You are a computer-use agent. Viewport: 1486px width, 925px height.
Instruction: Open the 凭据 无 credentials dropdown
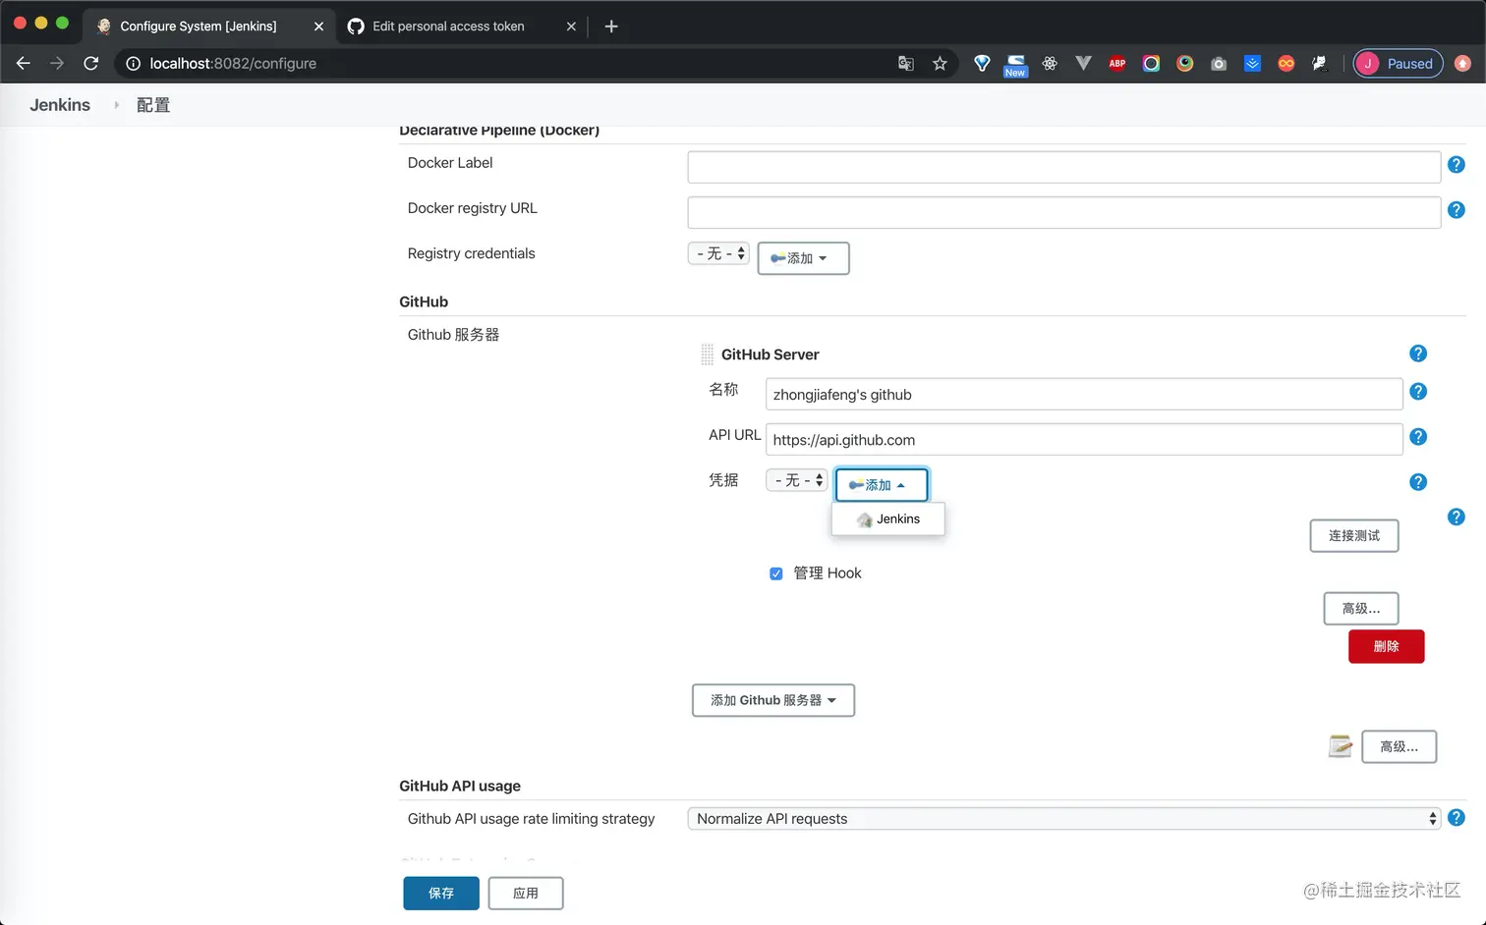797,480
